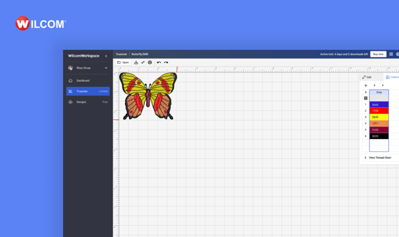399x237 pixels.
Task: Go to previous colorway arrow
Action: (375, 86)
